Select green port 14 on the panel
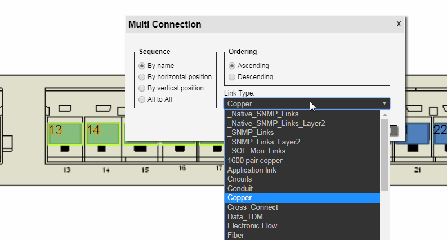 pos(102,133)
